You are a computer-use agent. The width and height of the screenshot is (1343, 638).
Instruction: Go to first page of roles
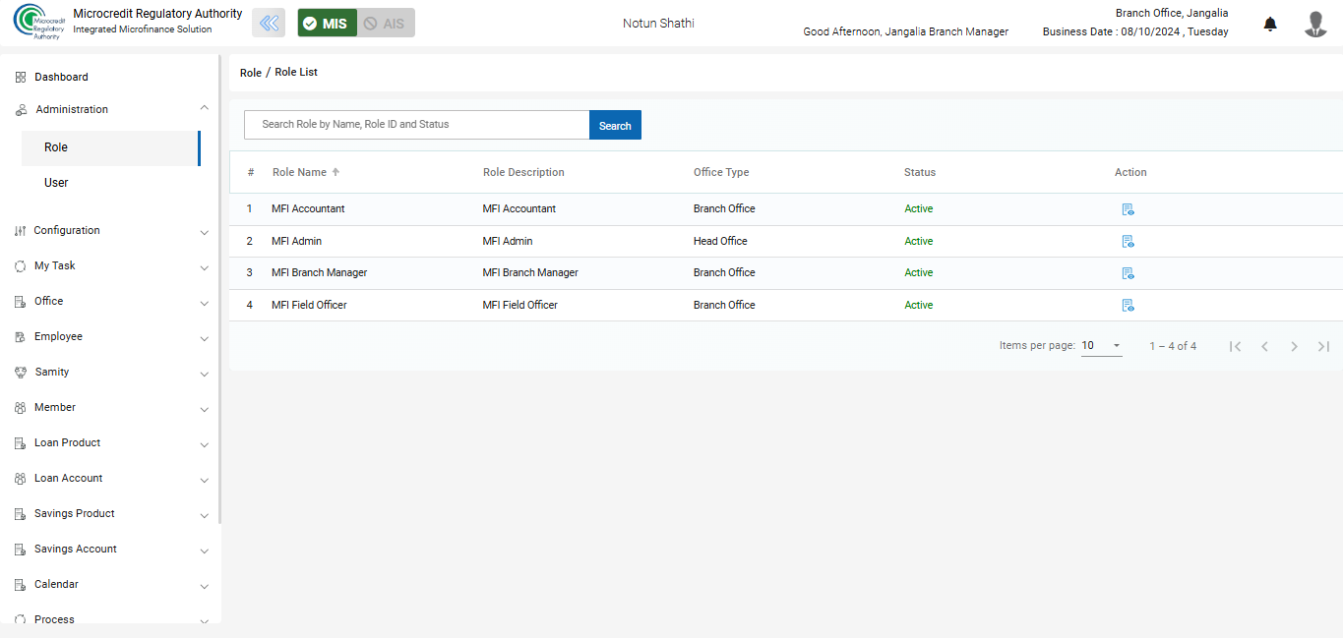click(1236, 346)
